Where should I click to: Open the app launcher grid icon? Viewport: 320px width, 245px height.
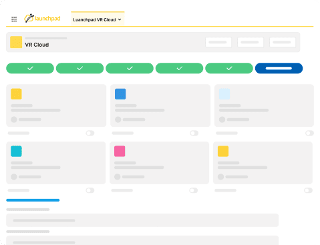[14, 19]
